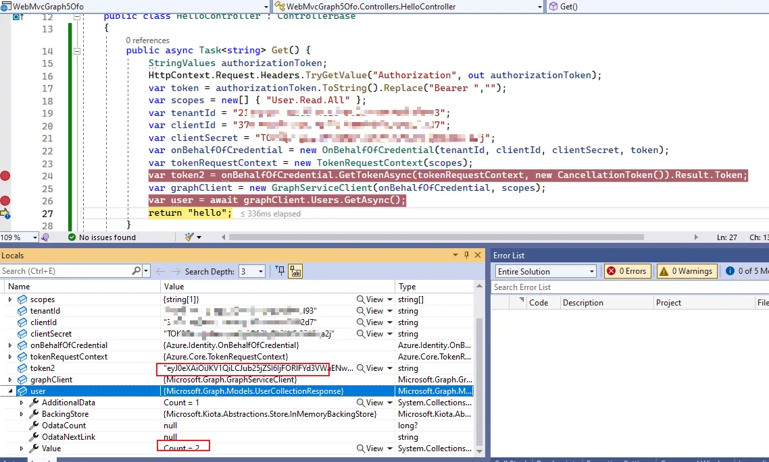This screenshot has width=769, height=462.
Task: Click the Locals search input field
Action: pyautogui.click(x=66, y=271)
